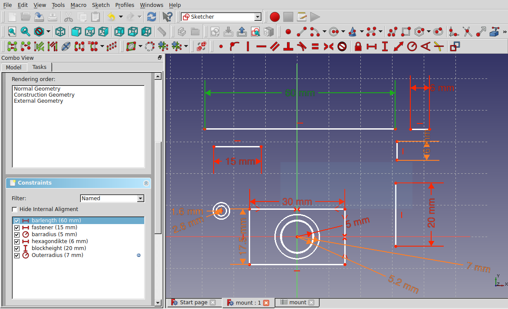Click the lock constraint icon
This screenshot has height=309, width=508.
(x=358, y=46)
